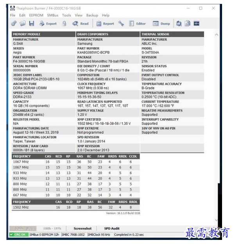Viewport: 233px width, 245px height.
Task: Click scrollbar down arrow in report panel
Action: [216, 220]
